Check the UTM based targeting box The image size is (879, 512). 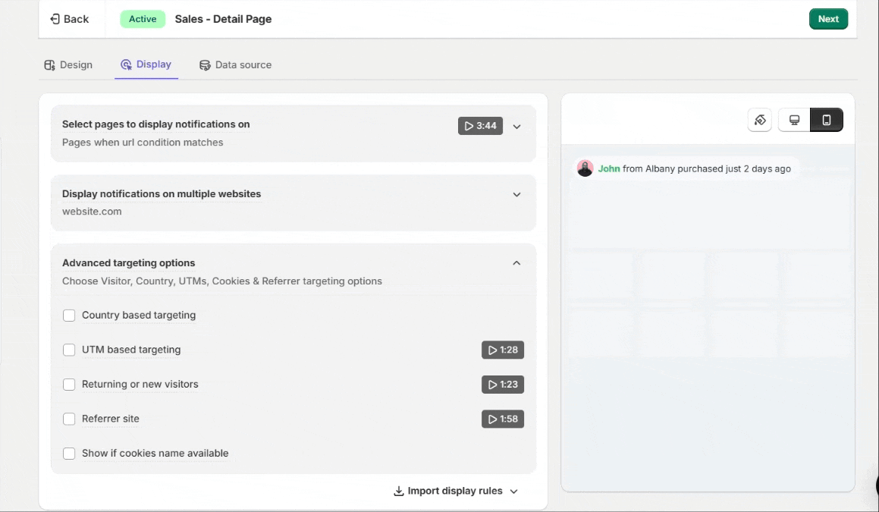coord(69,350)
